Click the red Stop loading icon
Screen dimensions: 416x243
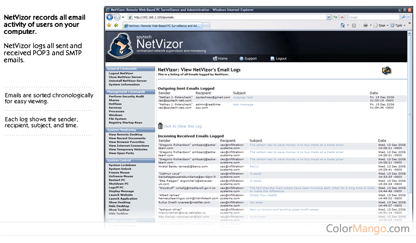pos(342,17)
